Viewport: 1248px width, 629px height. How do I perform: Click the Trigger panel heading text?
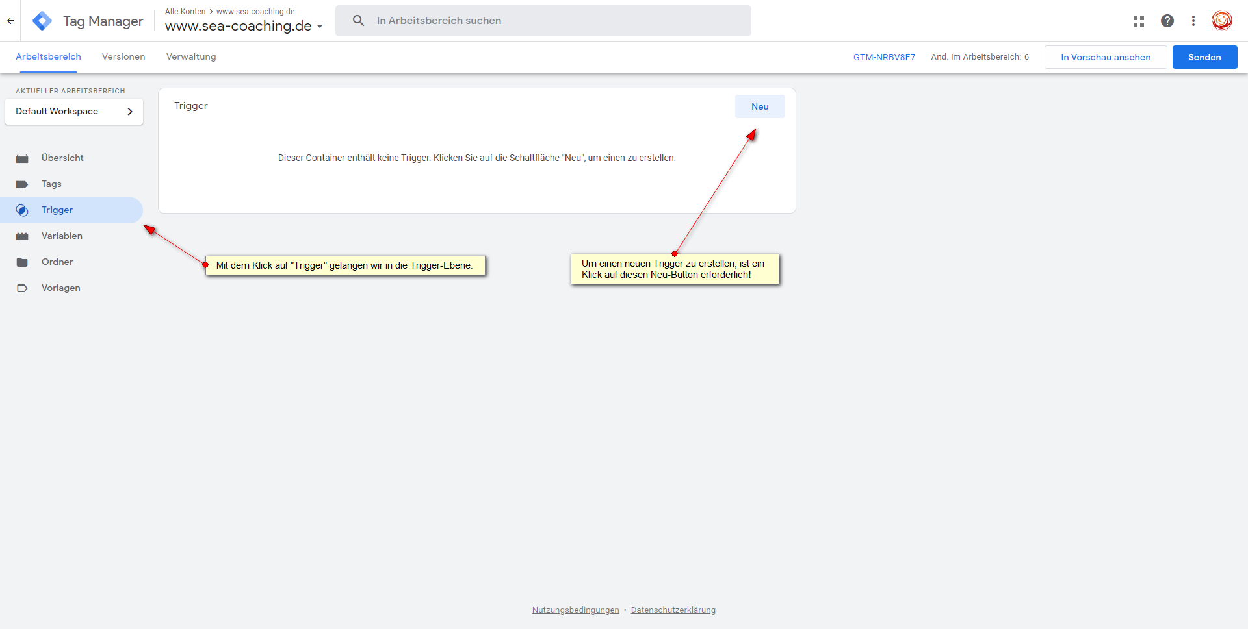191,106
